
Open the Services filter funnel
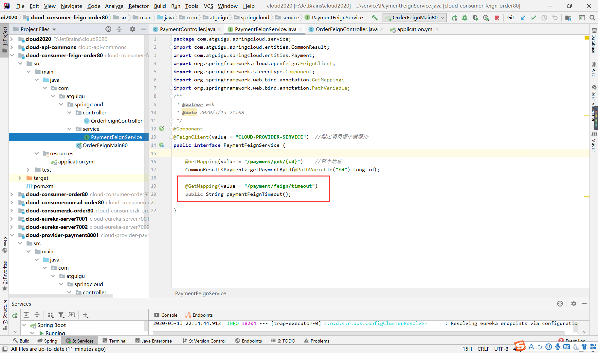click(x=61, y=315)
